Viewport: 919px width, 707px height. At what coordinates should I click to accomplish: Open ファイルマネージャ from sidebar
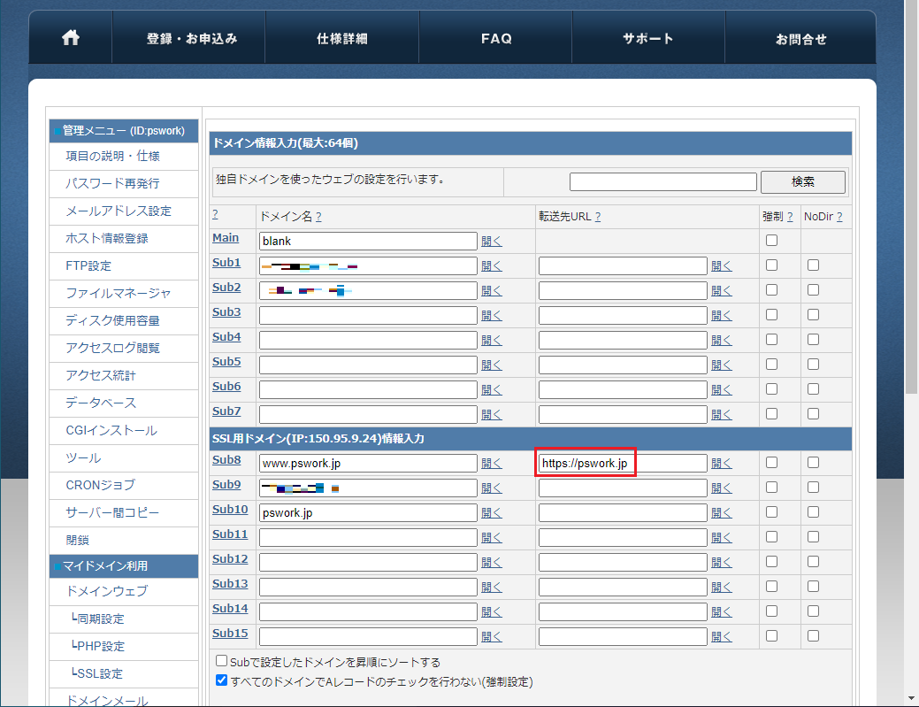[x=119, y=293]
